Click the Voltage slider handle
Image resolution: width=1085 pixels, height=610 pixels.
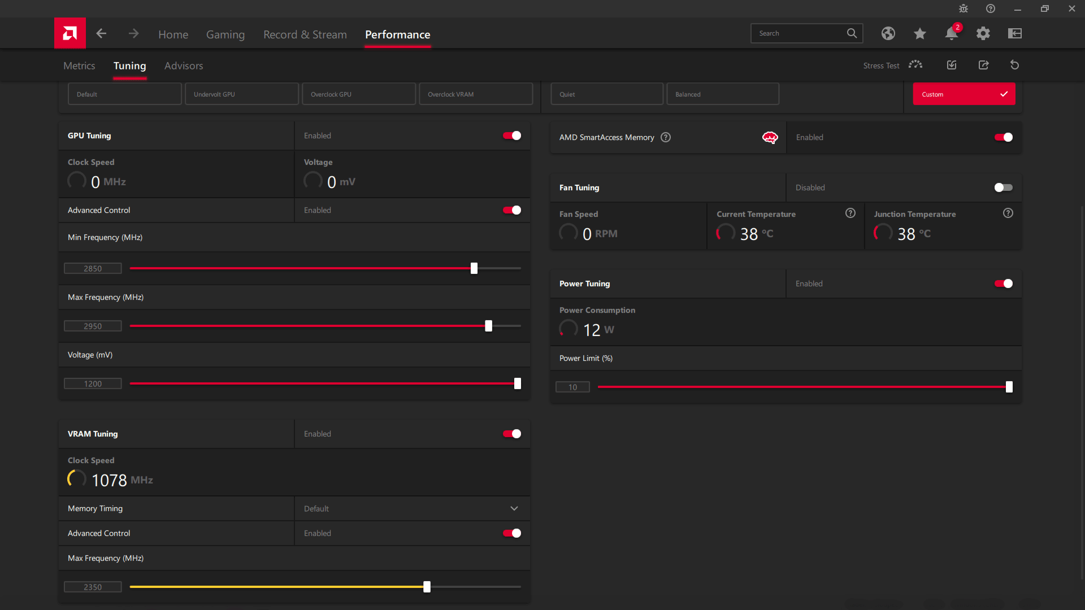click(x=518, y=384)
